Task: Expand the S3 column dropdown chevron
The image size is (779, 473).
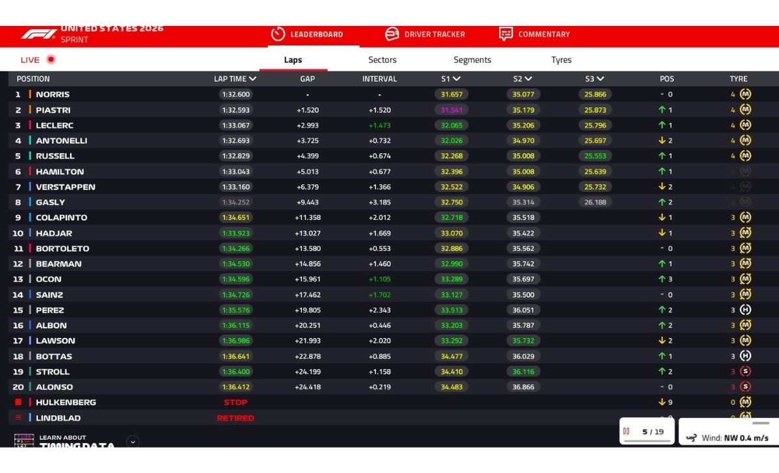Action: pyautogui.click(x=600, y=79)
